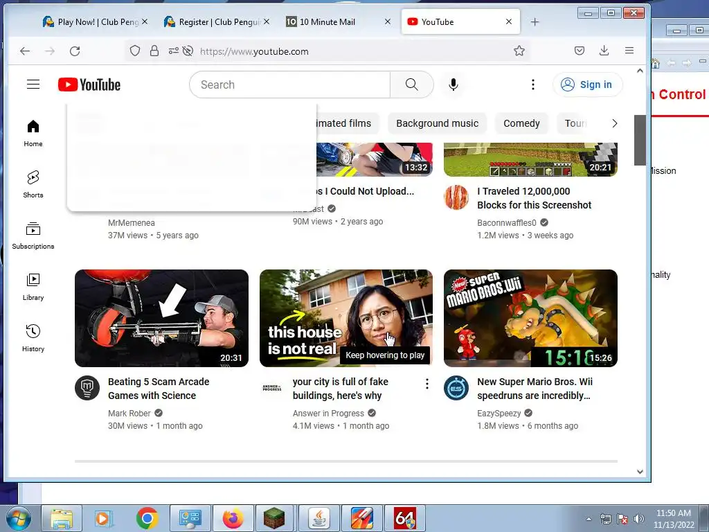Click the search magnifier button
This screenshot has width=709, height=532.
point(411,85)
